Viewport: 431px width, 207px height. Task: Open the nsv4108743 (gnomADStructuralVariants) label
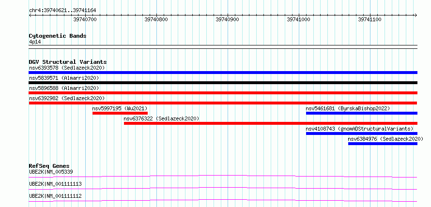coord(359,129)
